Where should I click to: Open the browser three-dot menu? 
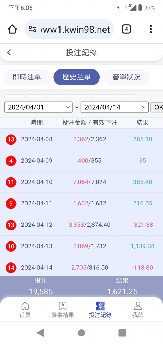(151, 29)
